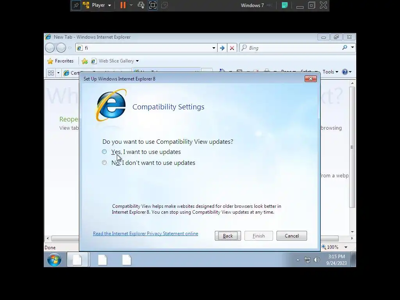Click the third taskbar program icon

[x=127, y=260]
